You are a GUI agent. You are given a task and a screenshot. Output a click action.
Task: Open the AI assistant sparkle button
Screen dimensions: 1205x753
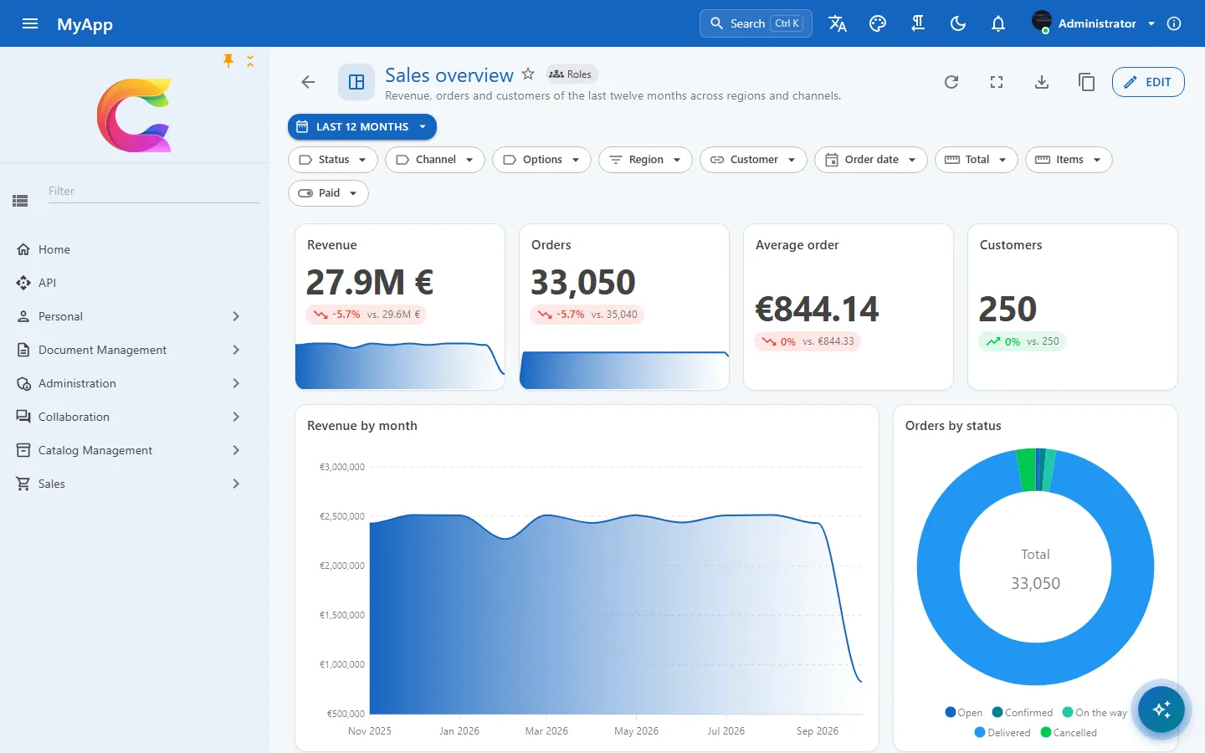(1161, 709)
